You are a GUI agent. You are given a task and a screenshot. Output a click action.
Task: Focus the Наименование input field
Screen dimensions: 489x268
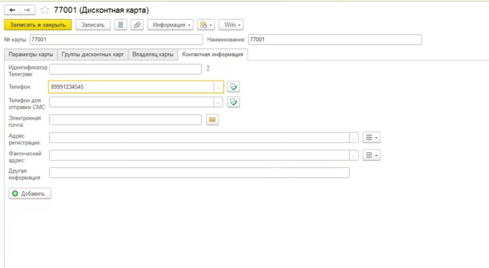pos(335,40)
